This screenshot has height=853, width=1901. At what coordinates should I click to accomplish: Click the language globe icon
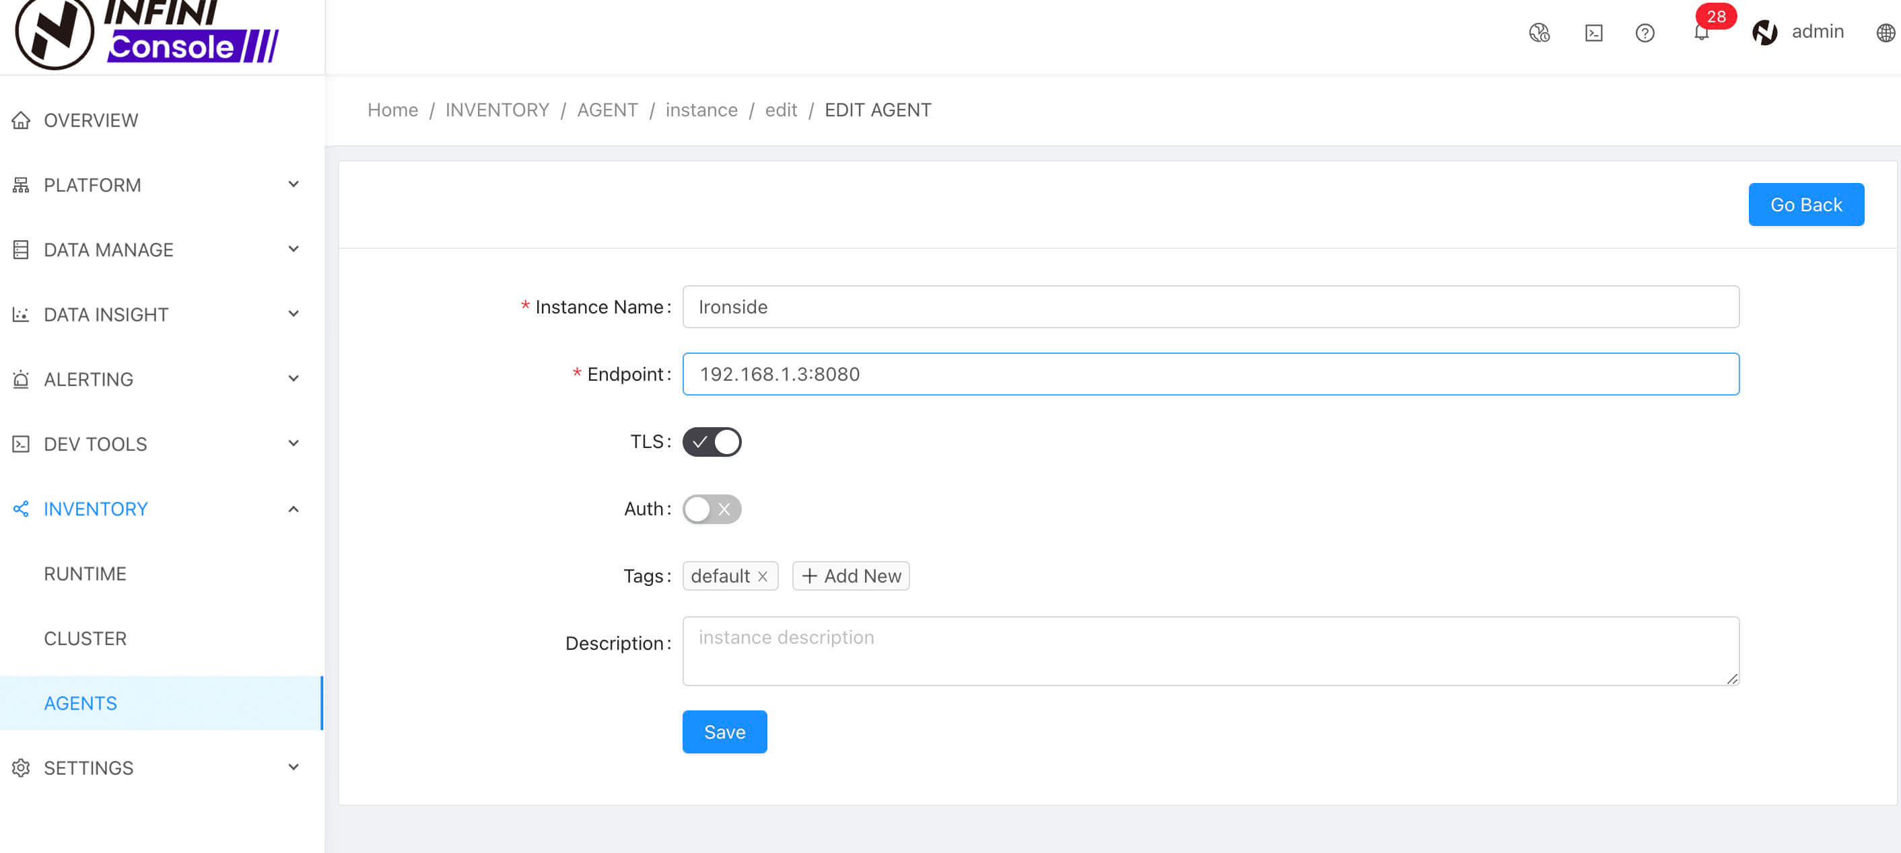click(1886, 33)
